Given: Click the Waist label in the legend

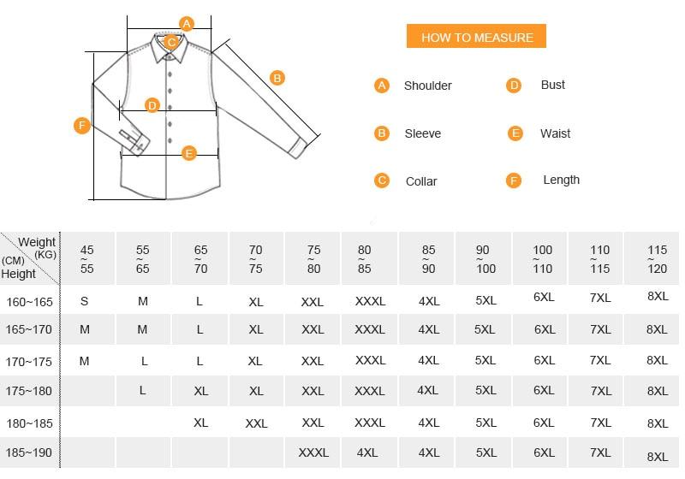Looking at the screenshot, I should (555, 133).
